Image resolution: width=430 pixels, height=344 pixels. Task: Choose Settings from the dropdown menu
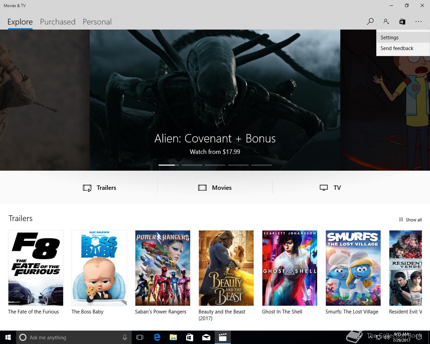(x=403, y=38)
